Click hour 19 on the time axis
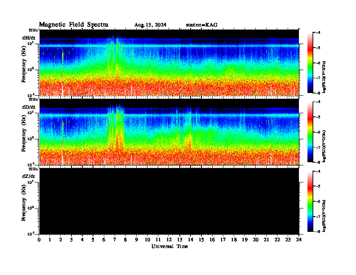The width and height of the screenshot is (356, 275). tap(245, 240)
